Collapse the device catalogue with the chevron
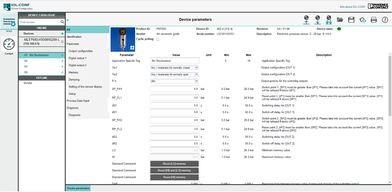 pyautogui.click(x=67, y=20)
